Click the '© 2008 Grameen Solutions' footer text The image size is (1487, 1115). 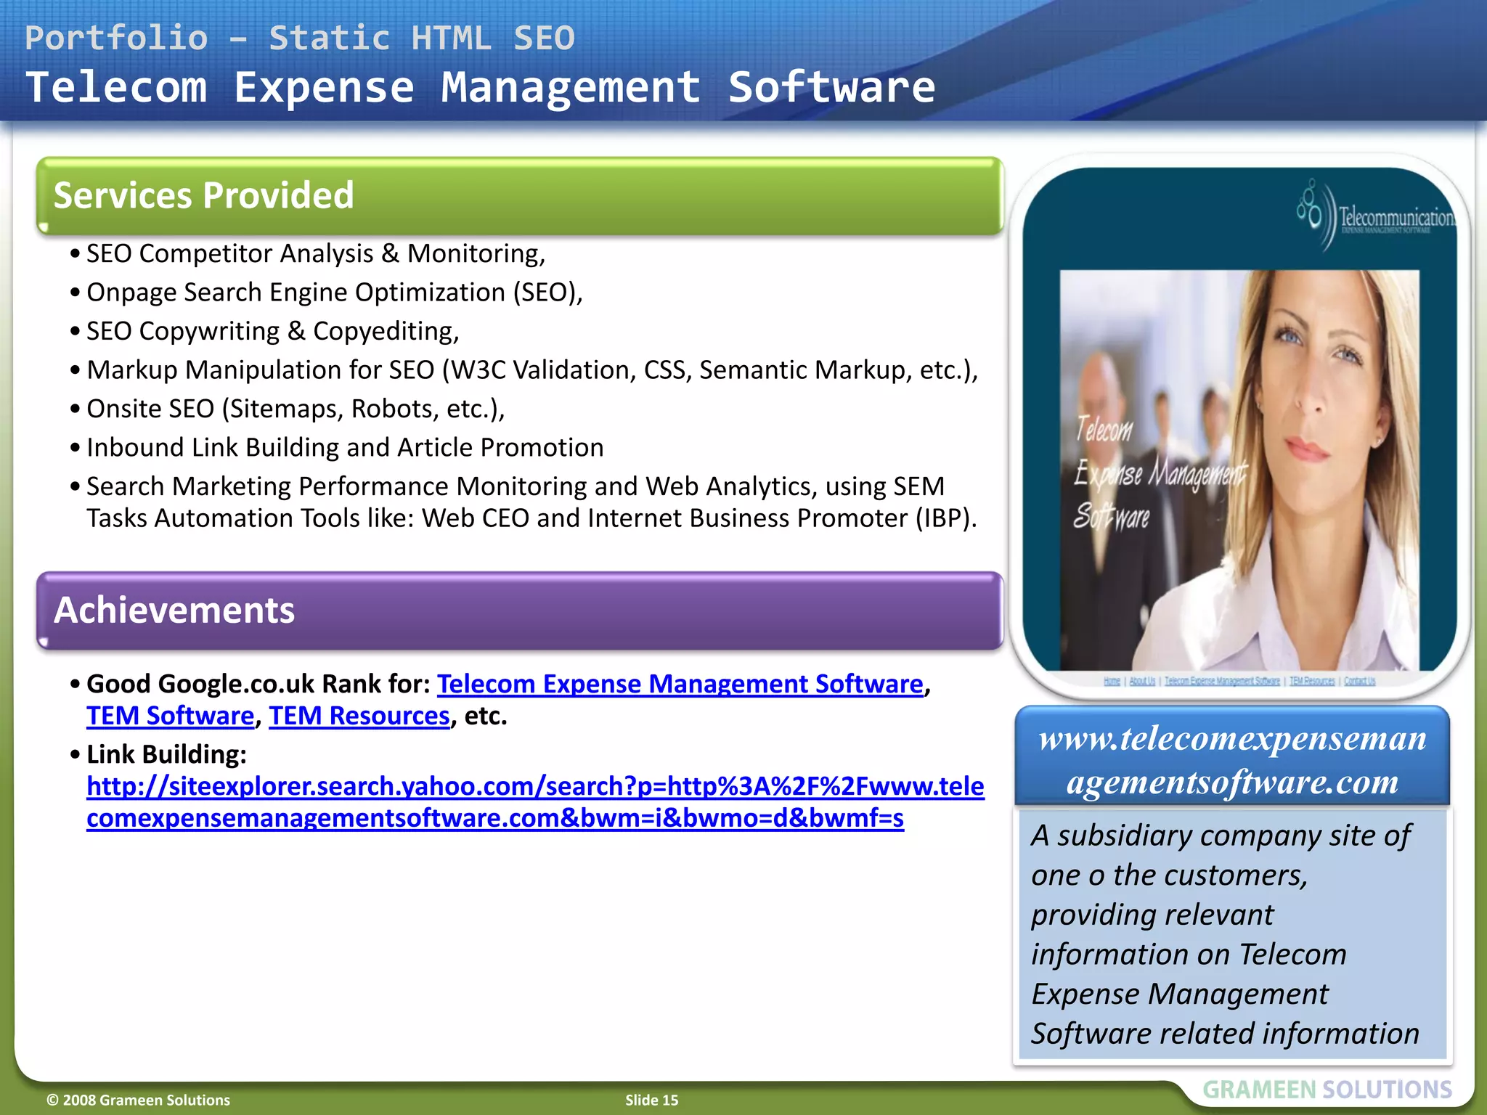138,1100
